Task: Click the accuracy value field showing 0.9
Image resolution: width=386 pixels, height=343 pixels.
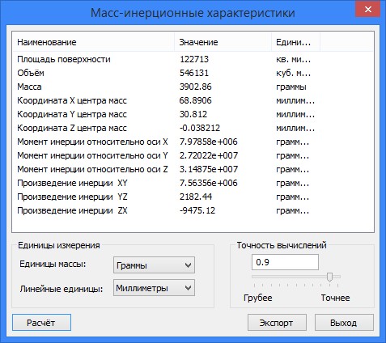Action: click(285, 262)
